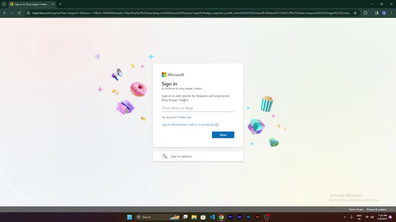Launch Photoshop from the taskbar

249,217
